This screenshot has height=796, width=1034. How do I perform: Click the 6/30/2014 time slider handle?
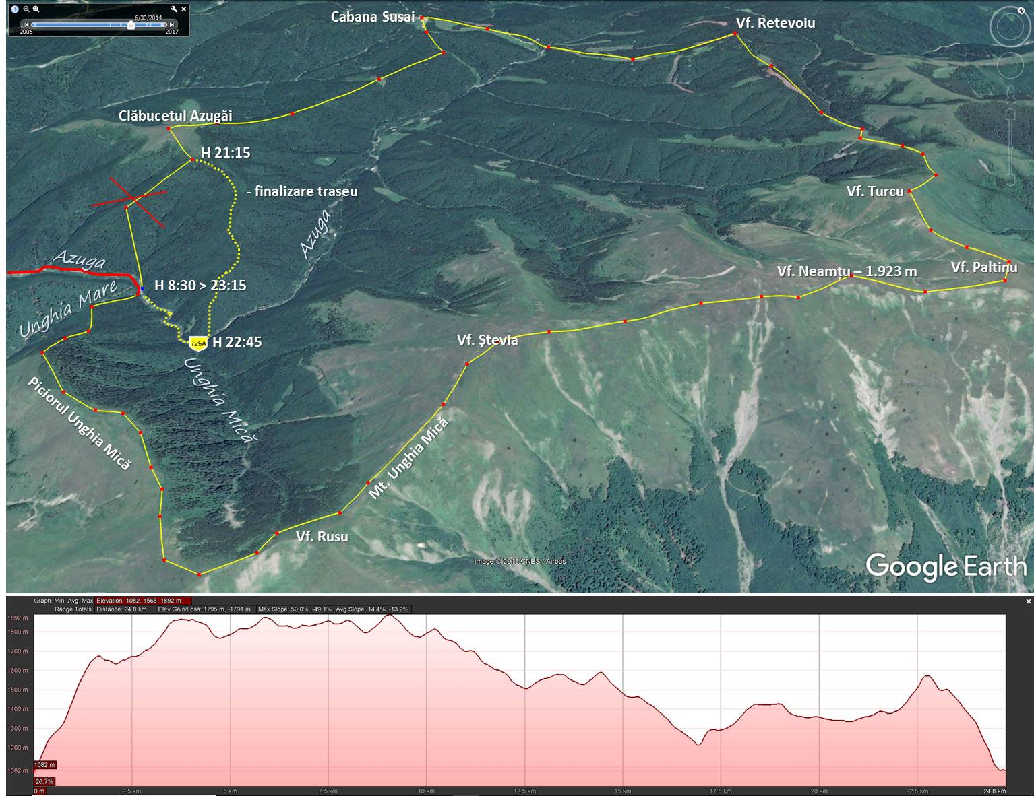[131, 25]
